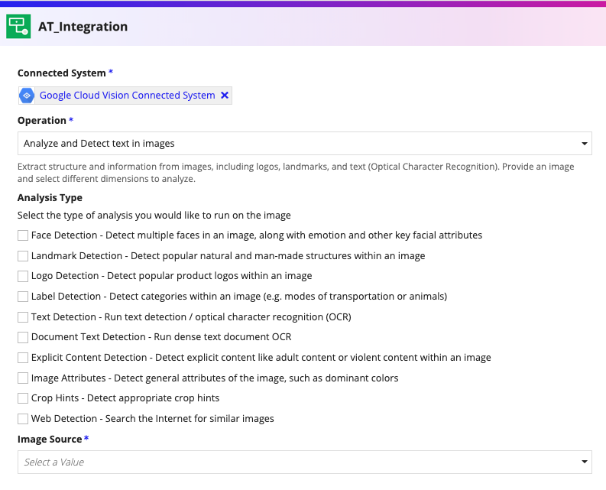
Task: Click 'Select the type of analysis' instruction text
Action: tap(154, 216)
